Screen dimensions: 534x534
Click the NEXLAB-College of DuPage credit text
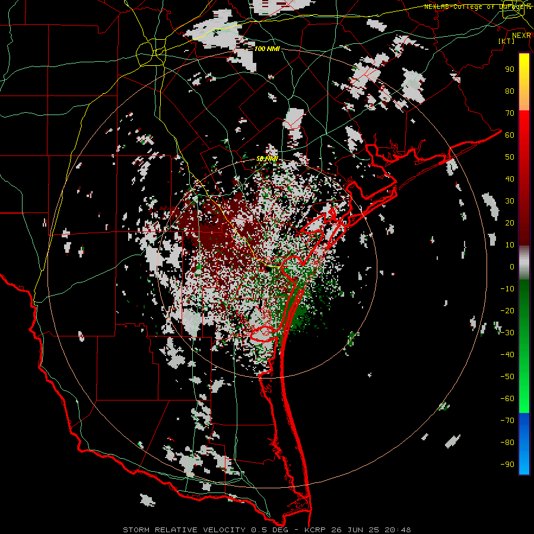coord(478,7)
